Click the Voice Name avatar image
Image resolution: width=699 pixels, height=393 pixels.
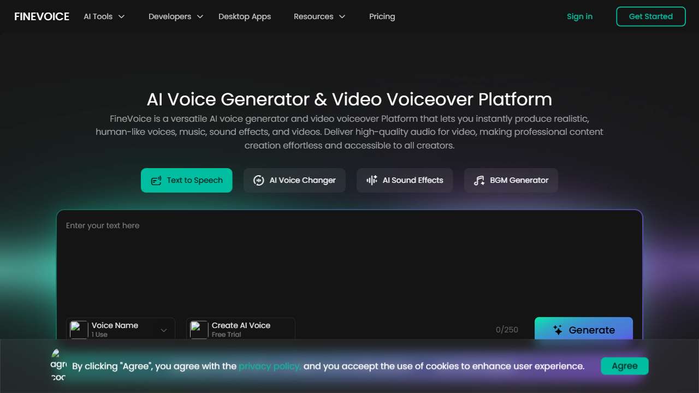(79, 330)
